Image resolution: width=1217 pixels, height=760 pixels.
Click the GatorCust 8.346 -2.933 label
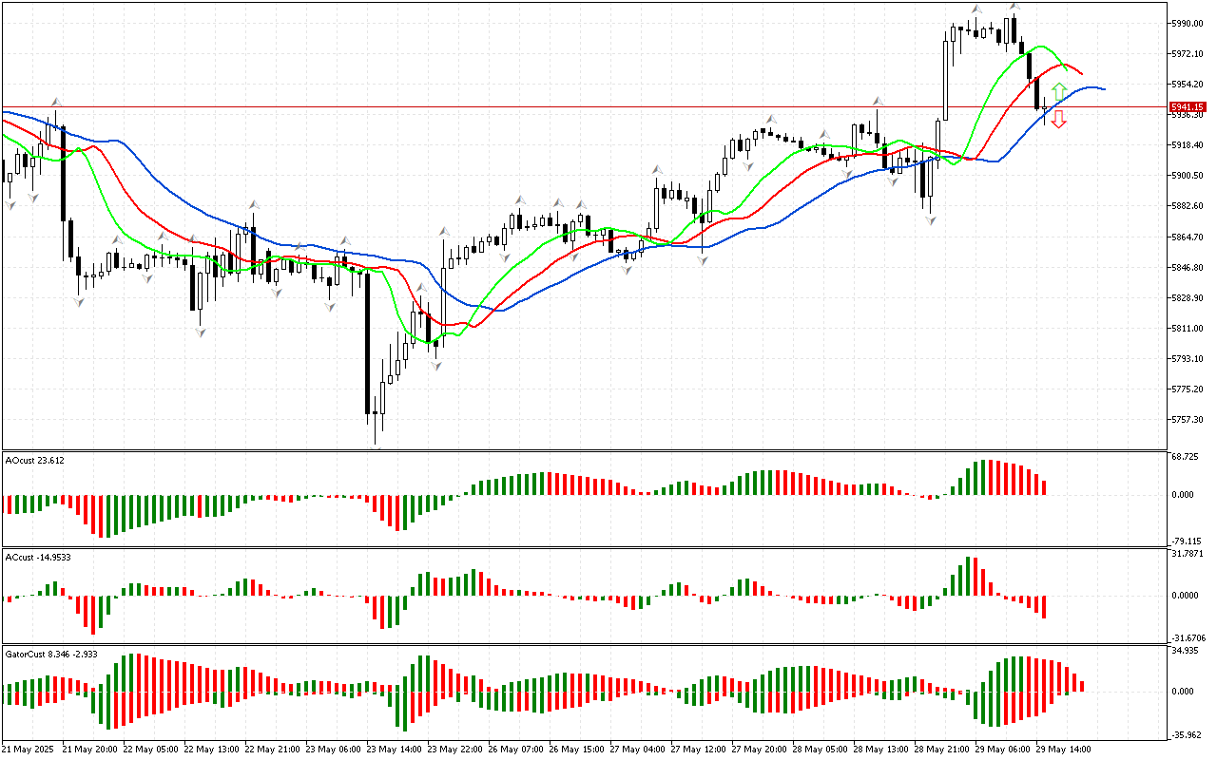[51, 654]
